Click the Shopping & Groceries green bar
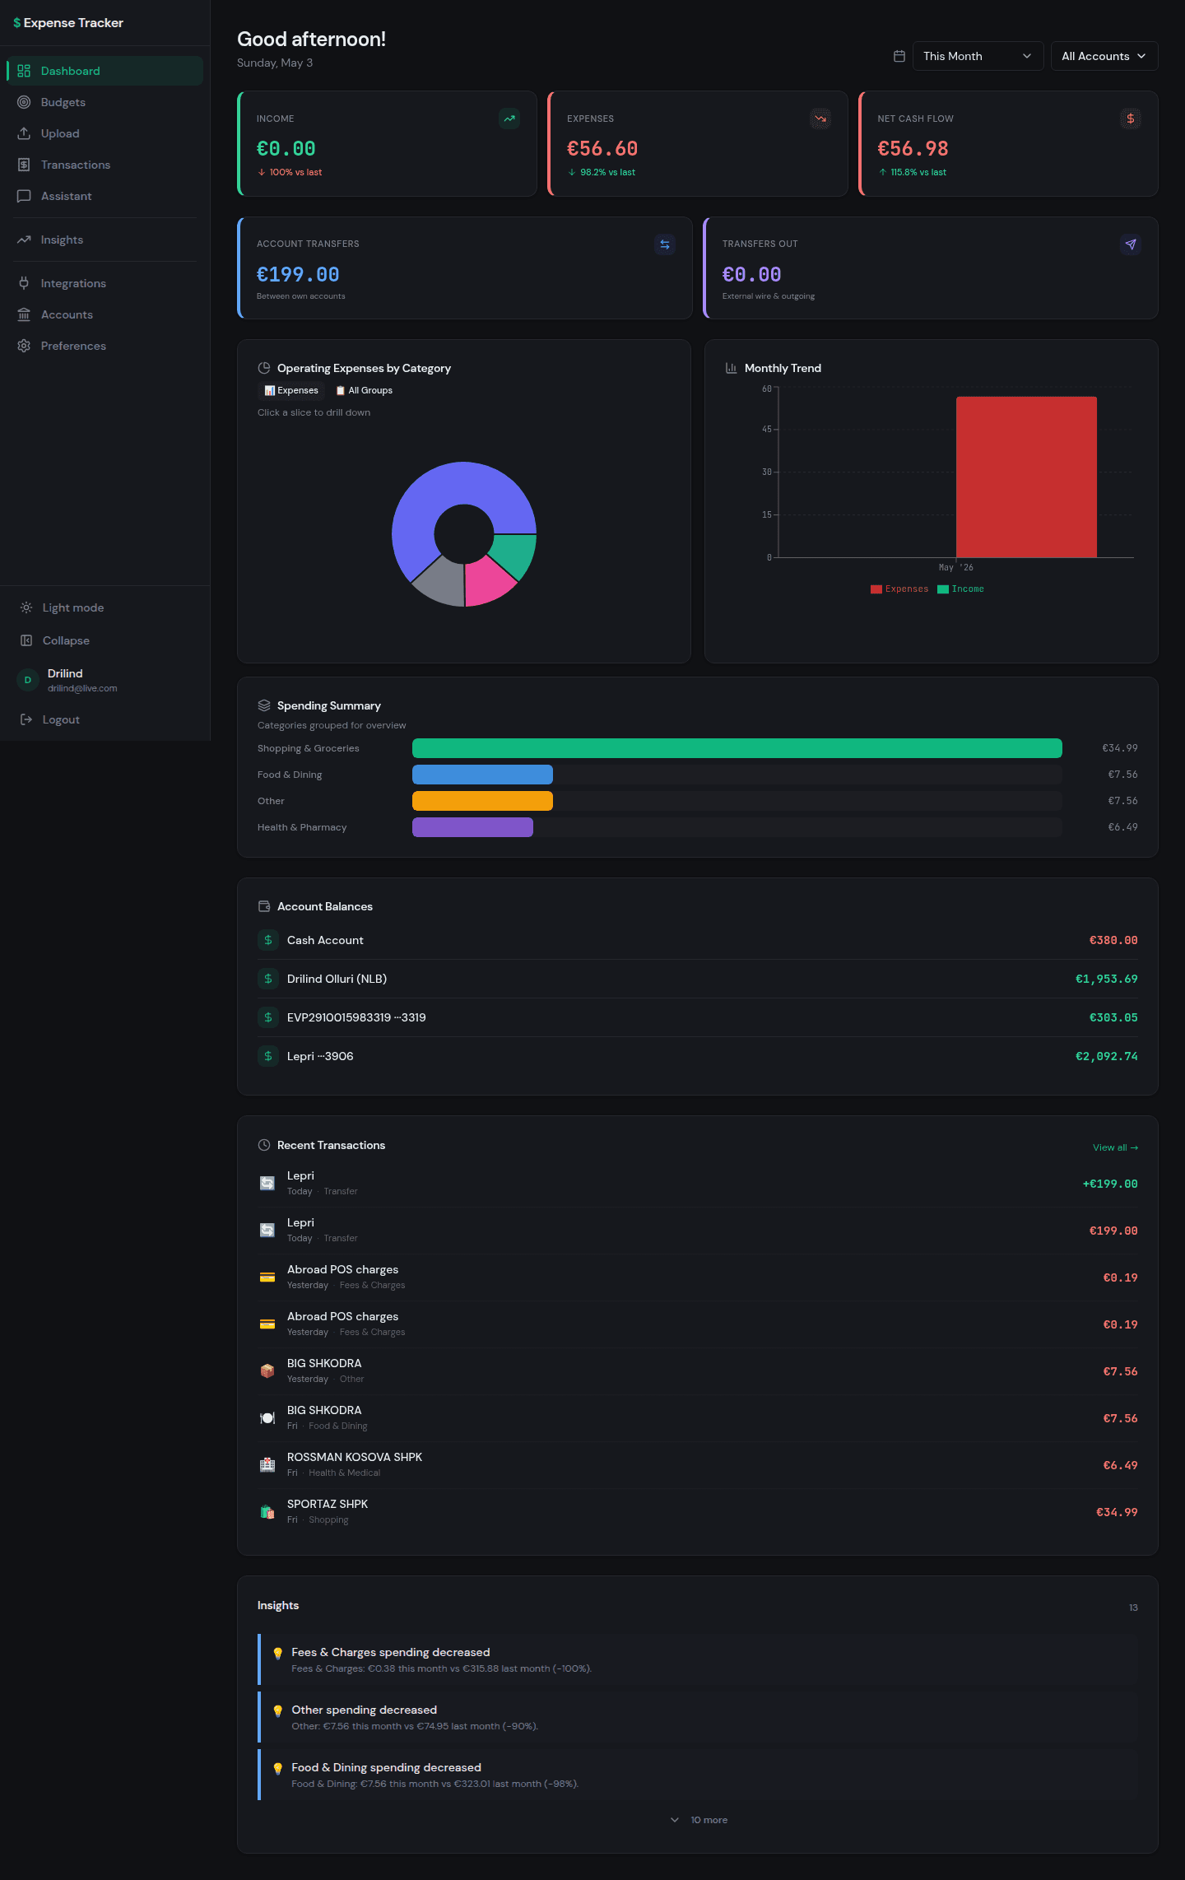1185x1880 pixels. pyautogui.click(x=737, y=748)
